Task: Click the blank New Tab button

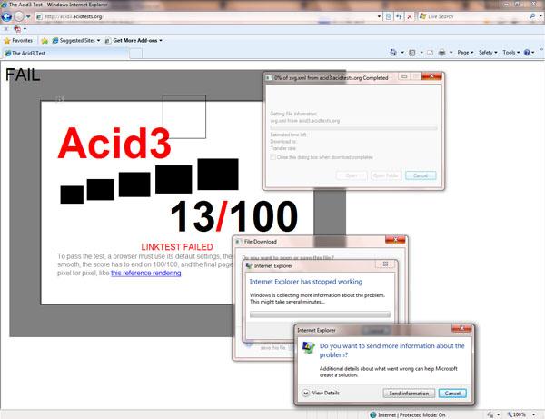Action: tap(136, 54)
